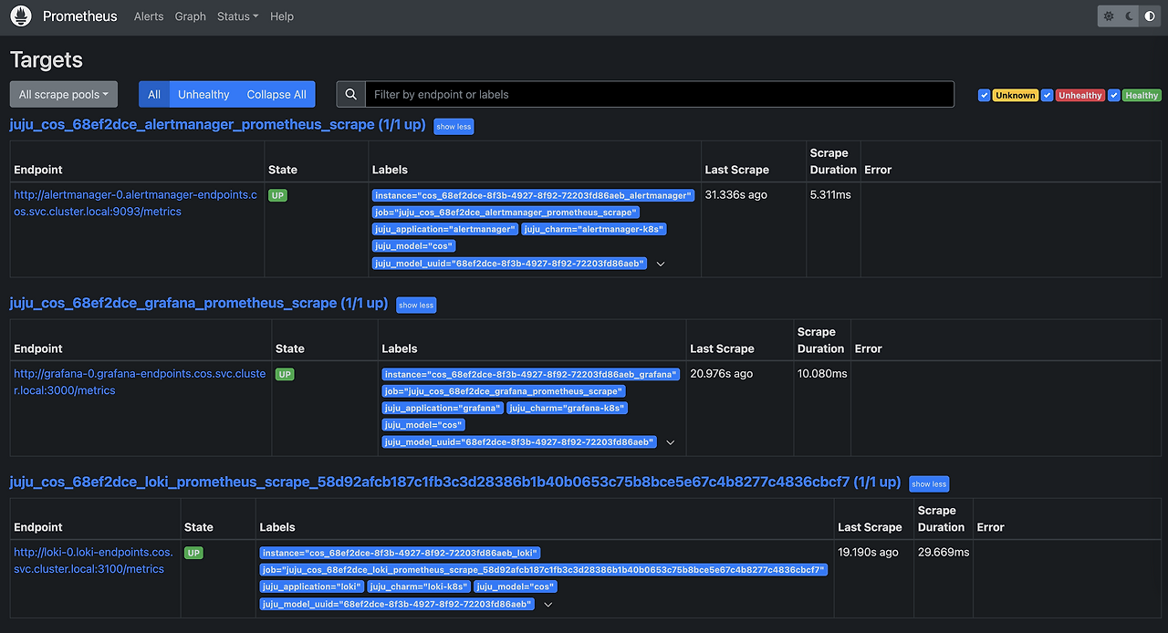
Task: Open the Graph nav item
Action: pyautogui.click(x=191, y=16)
